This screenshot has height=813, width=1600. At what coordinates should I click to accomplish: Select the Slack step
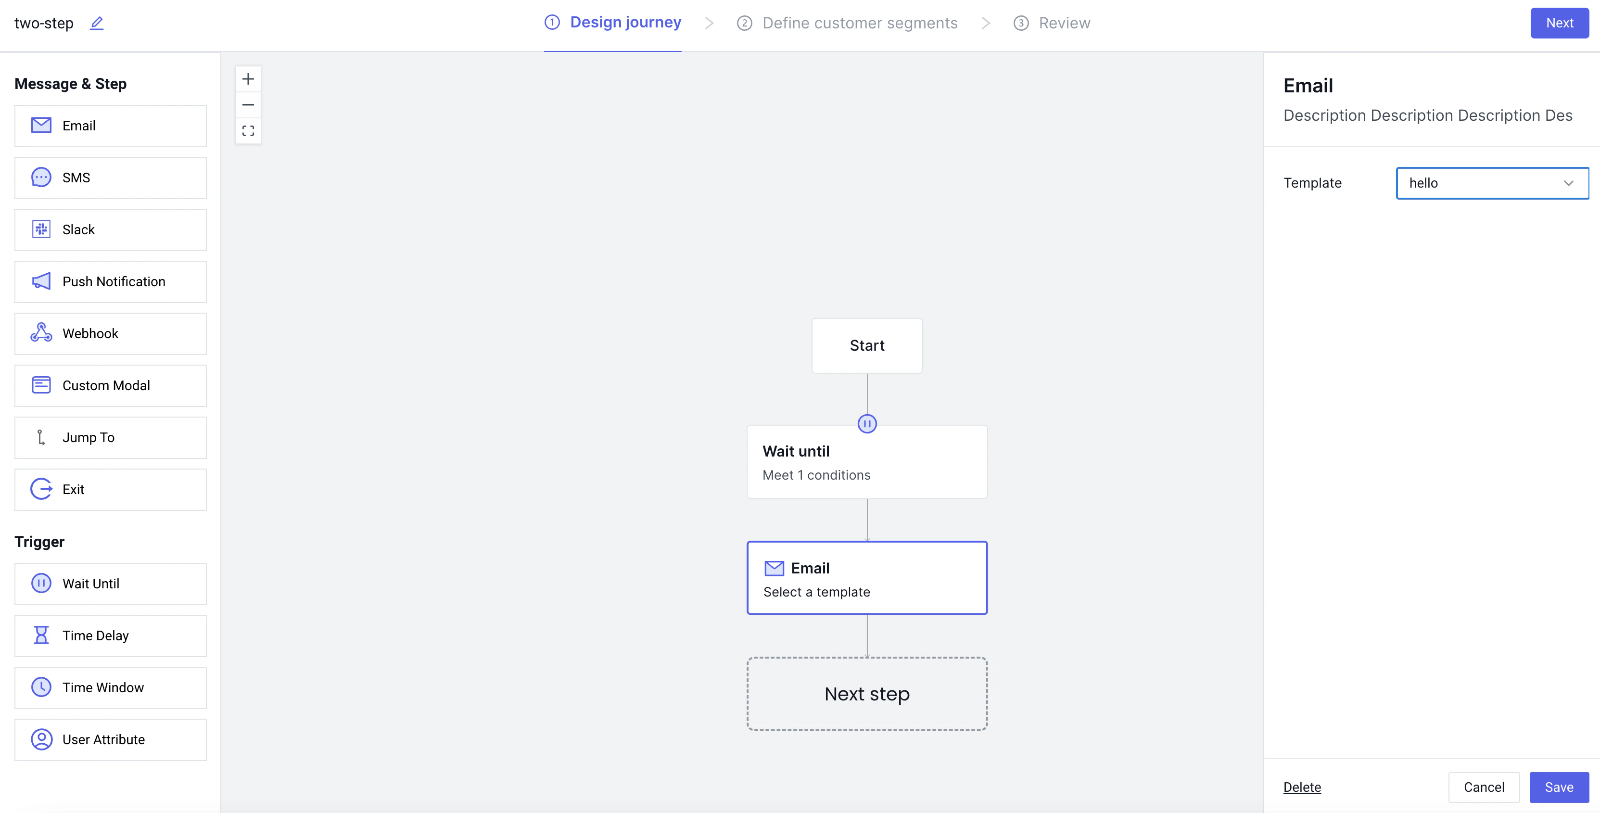click(109, 229)
